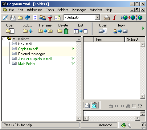147x130 pixels.
Task: Collapse the My mailbox tree
Action: point(4,39)
